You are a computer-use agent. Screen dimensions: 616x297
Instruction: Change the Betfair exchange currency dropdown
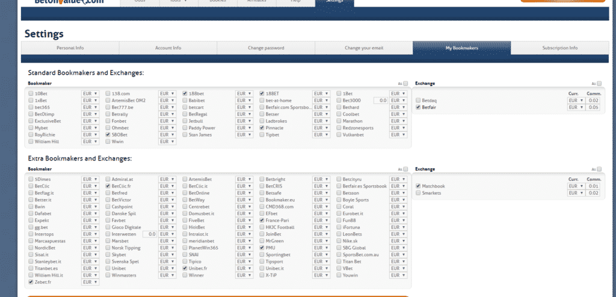pyautogui.click(x=576, y=107)
